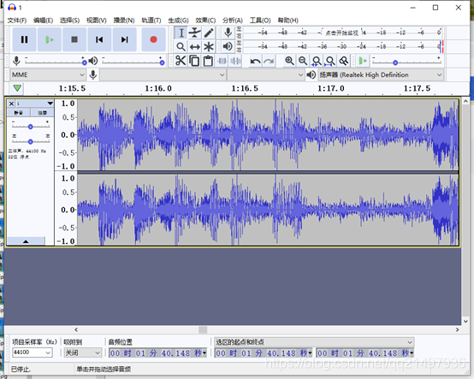Click the Record button
The image size is (474, 379).
tap(153, 39)
